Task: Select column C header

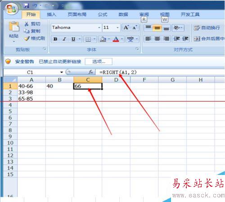Action: (88, 80)
